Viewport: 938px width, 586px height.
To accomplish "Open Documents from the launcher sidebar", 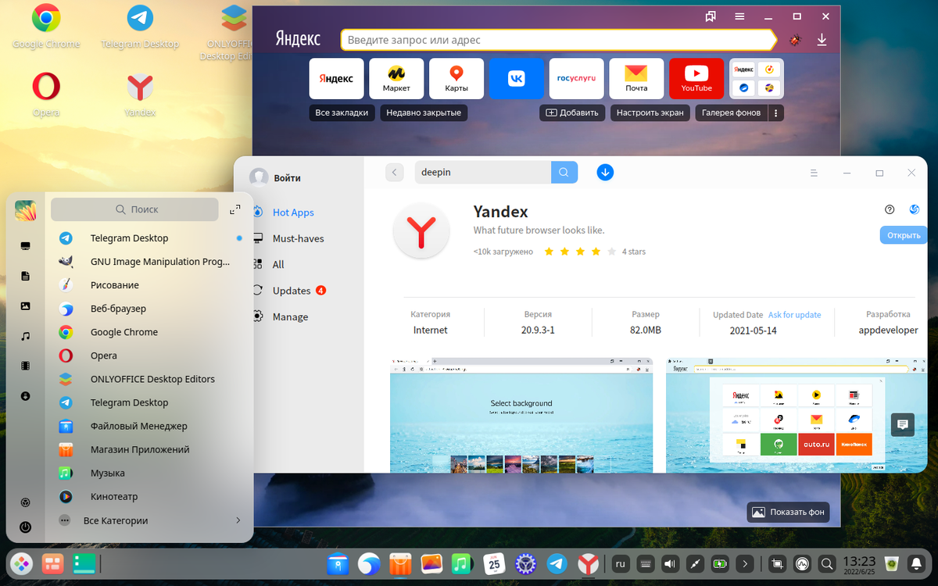I will pyautogui.click(x=26, y=276).
